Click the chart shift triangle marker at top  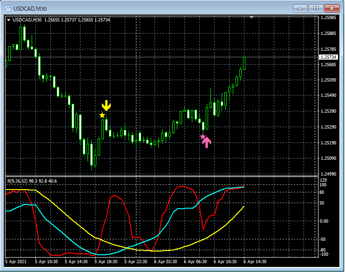click(251, 17)
